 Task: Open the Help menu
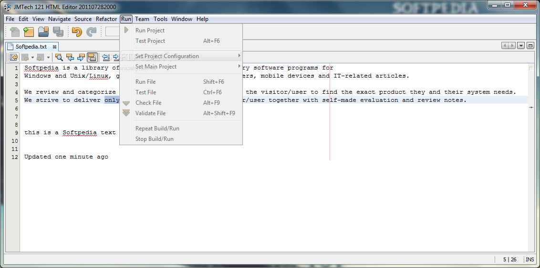202,19
